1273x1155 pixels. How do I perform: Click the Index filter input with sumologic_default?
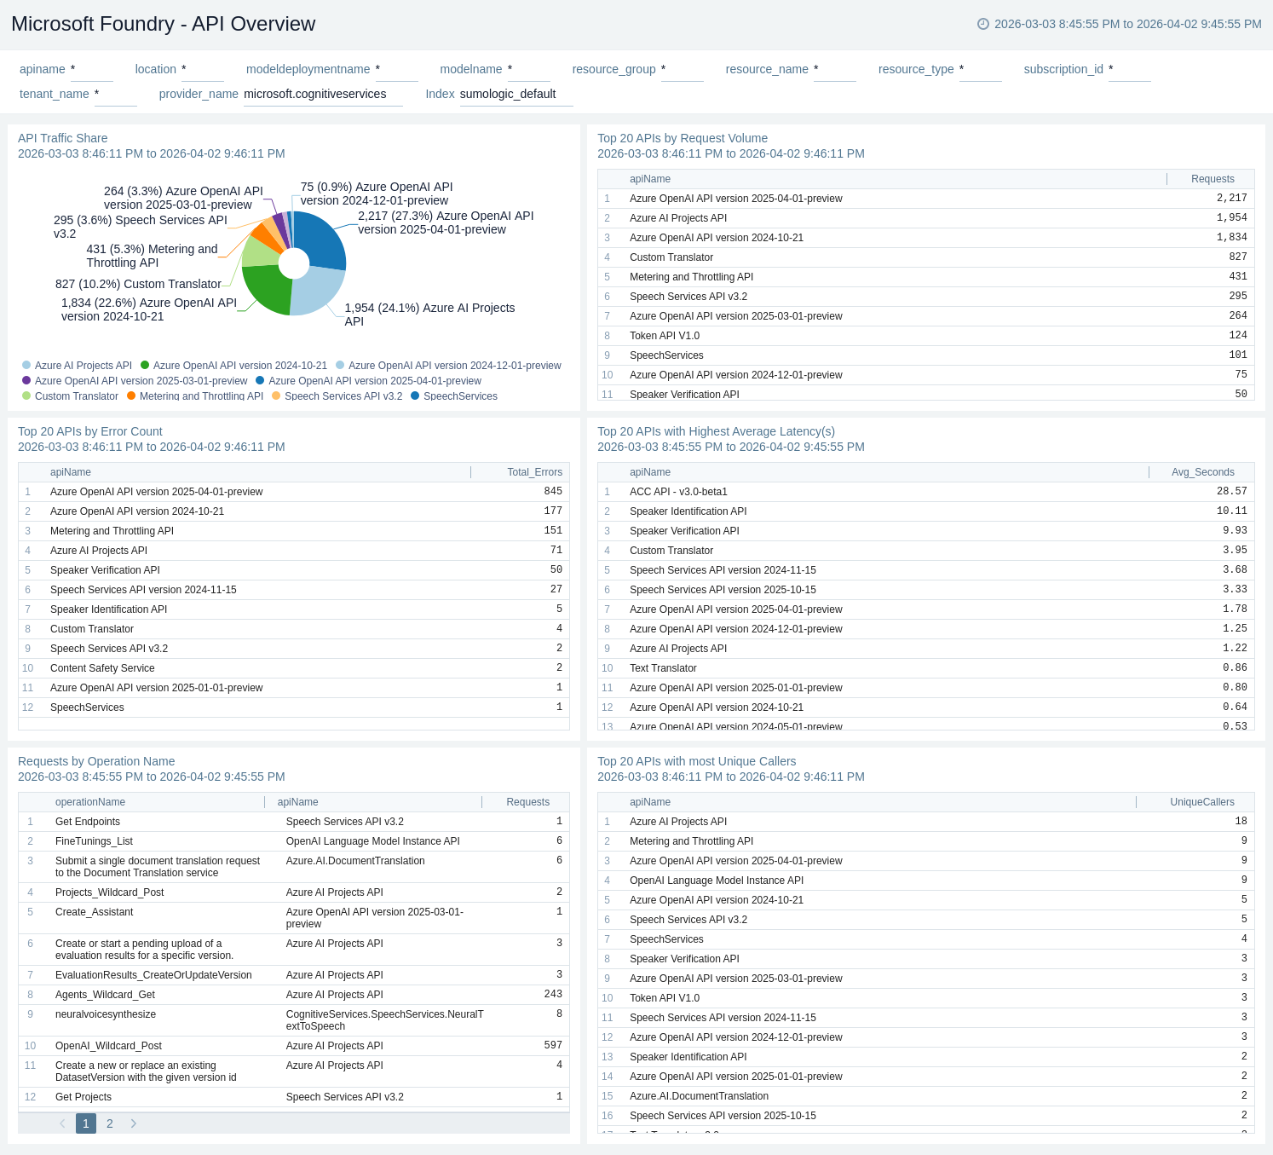coord(516,95)
